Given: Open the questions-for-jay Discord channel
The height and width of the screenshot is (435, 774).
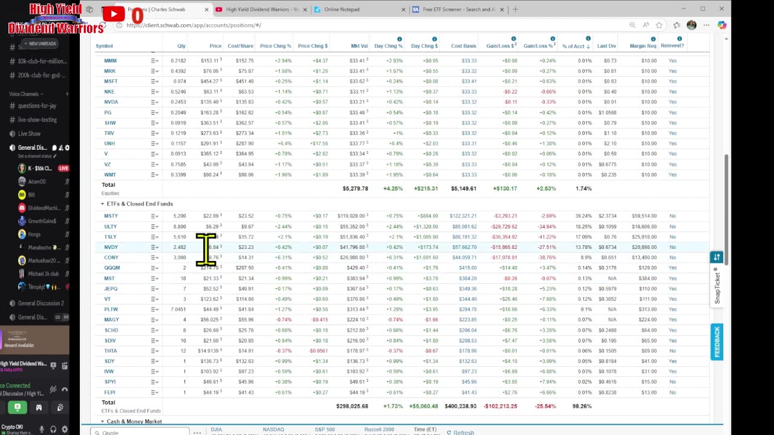Looking at the screenshot, I should pyautogui.click(x=37, y=106).
